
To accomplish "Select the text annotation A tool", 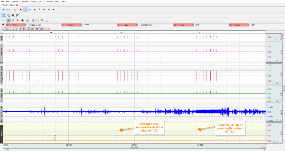I will click(53, 10).
